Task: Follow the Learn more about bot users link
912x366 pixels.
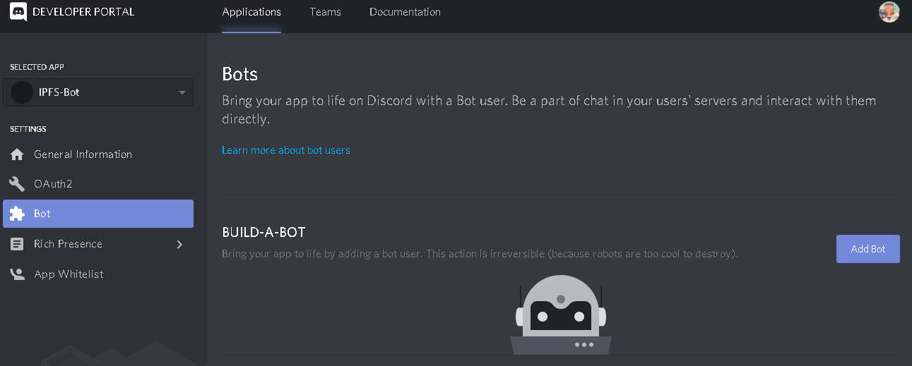Action: point(286,150)
